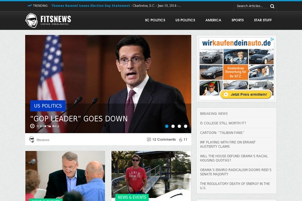302x201 pixels.
Task: Click the comments speech bubble icon
Action: pos(148,140)
